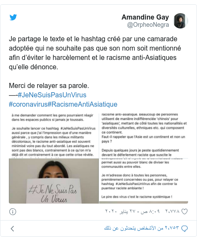Open bottom-right text image about racisme systémique
This screenshot has width=197, height=241.
coord(144,181)
